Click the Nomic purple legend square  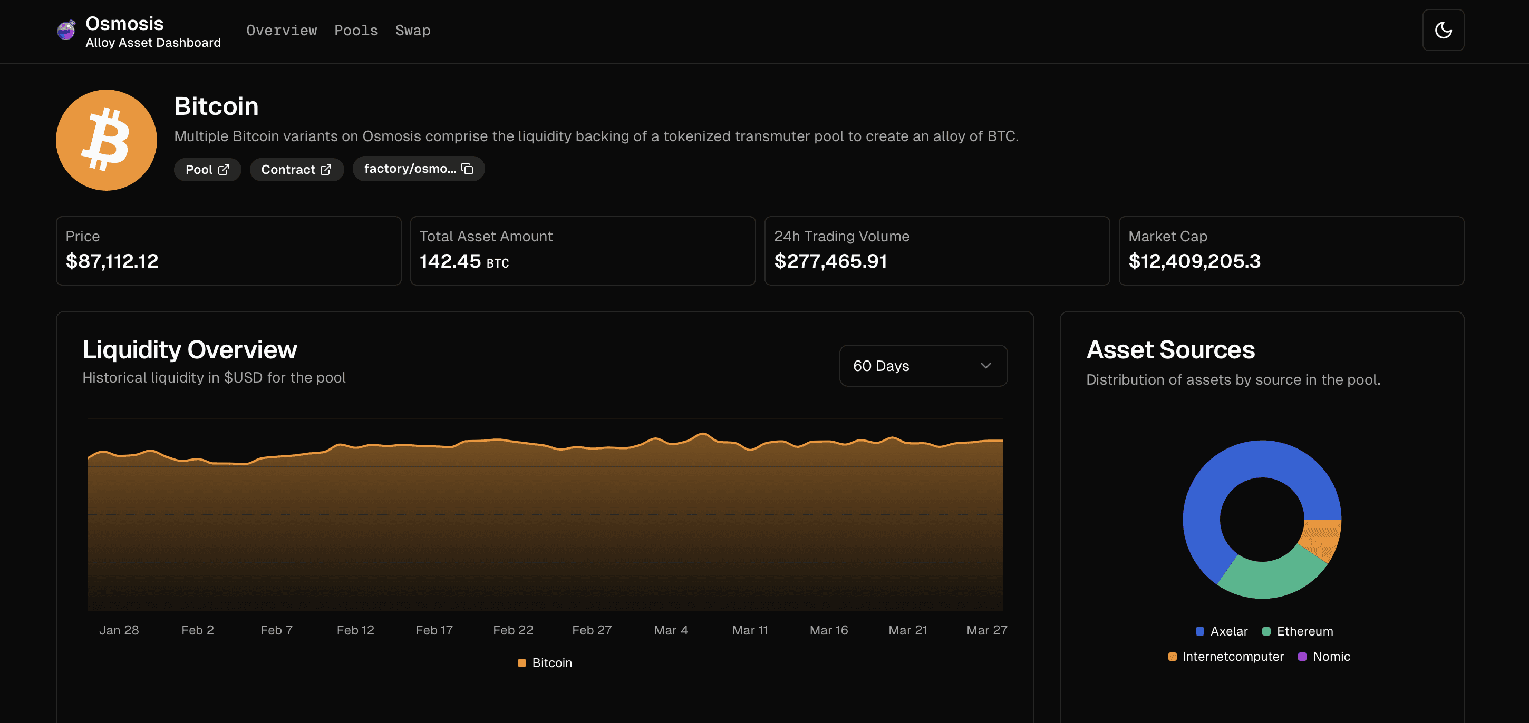click(x=1302, y=657)
